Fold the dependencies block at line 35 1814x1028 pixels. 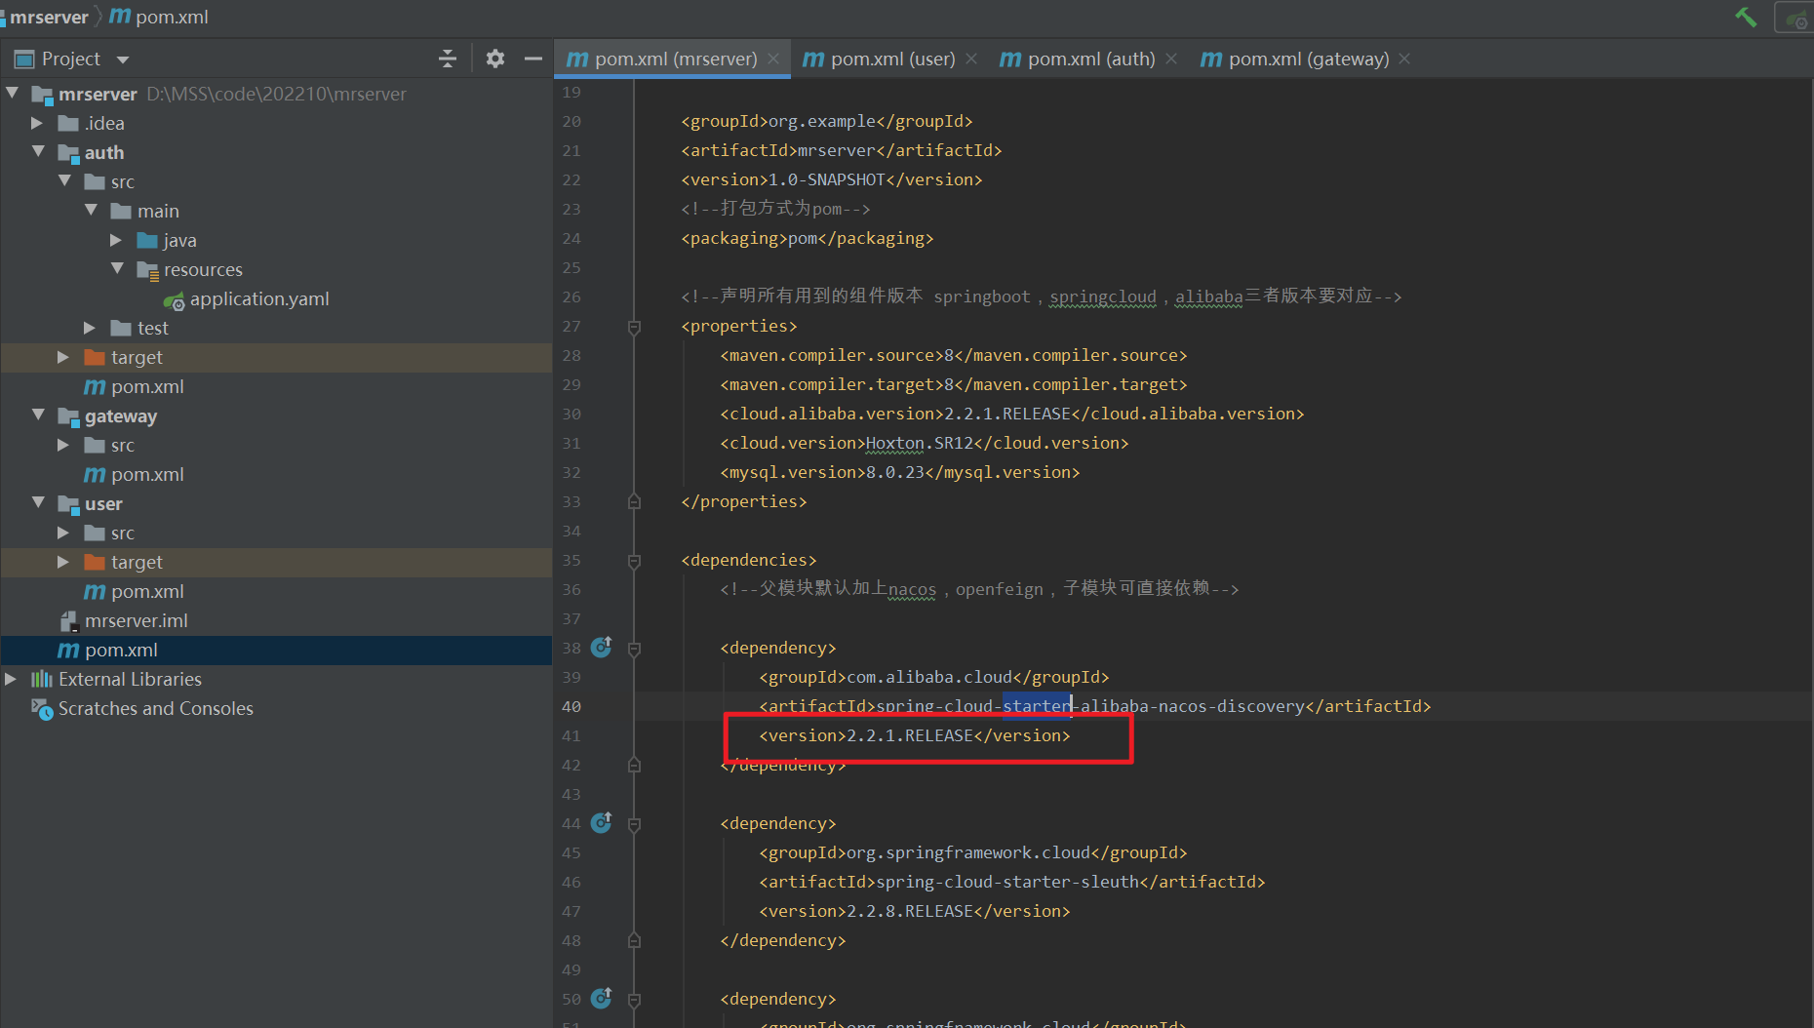[x=634, y=561]
